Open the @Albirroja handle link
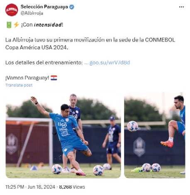The width and height of the screenshot is (190, 195). click(32, 13)
